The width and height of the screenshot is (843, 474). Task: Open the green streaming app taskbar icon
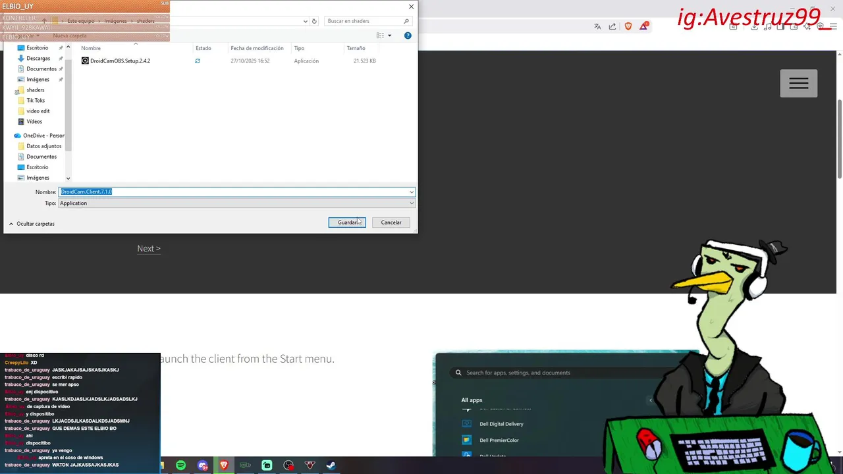click(x=267, y=465)
